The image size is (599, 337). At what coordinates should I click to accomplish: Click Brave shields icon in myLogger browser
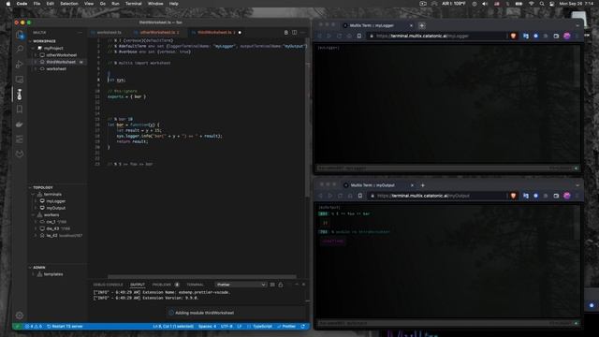(x=513, y=36)
